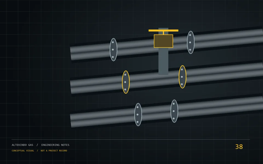Select the right gray flange on bottom pipe

(x=174, y=111)
